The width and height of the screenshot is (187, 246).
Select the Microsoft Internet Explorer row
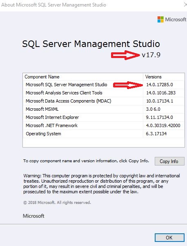pos(104,117)
